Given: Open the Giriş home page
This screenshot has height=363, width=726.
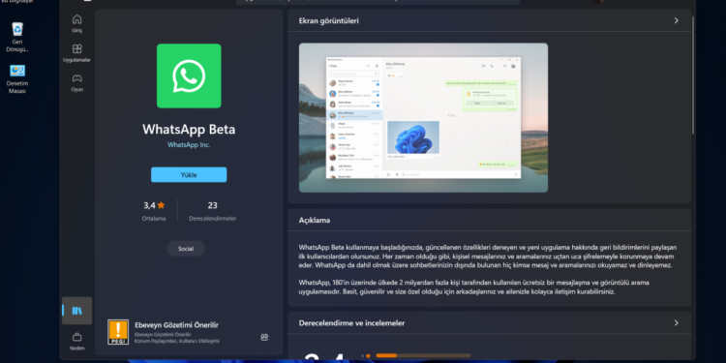Looking at the screenshot, I should coord(76,23).
